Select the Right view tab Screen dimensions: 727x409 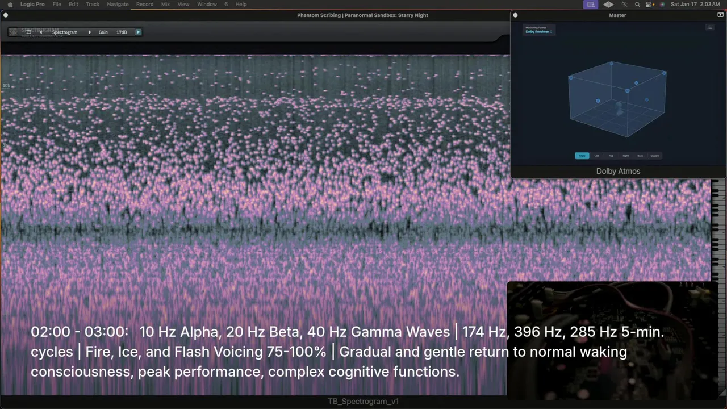pyautogui.click(x=625, y=156)
